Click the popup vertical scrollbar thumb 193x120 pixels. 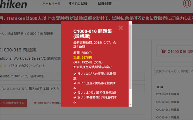coord(130,57)
